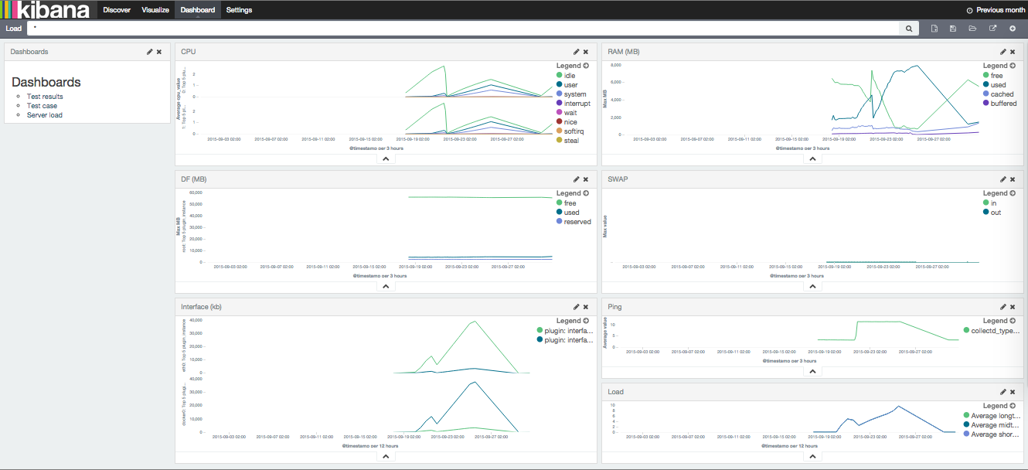
Task: Select 'steal' in the CPU legend
Action: (x=571, y=141)
